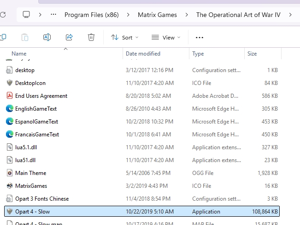Click the DesktopIcon shield icon
This screenshot has height=225, width=300.
pyautogui.click(x=10, y=83)
